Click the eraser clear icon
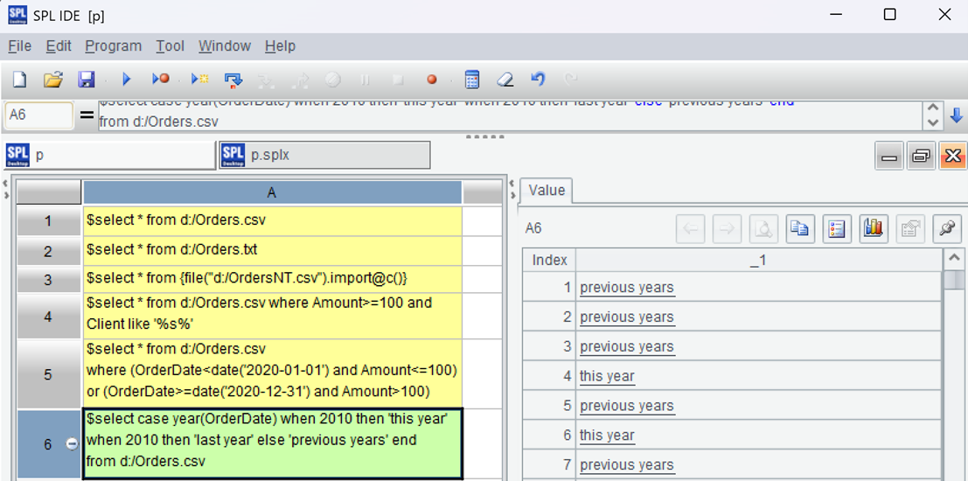Screen dimensions: 968x481 coord(505,80)
